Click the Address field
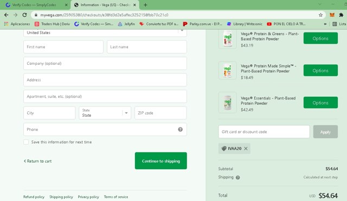Viewport: 347px width, 201px height. (x=105, y=80)
